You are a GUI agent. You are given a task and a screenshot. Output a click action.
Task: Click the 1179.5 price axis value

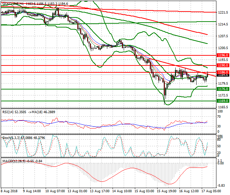coord(223,84)
